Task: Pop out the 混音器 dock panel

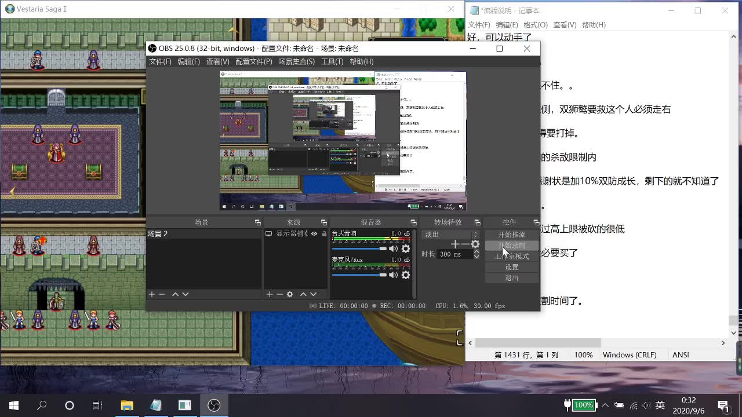Action: click(x=413, y=222)
